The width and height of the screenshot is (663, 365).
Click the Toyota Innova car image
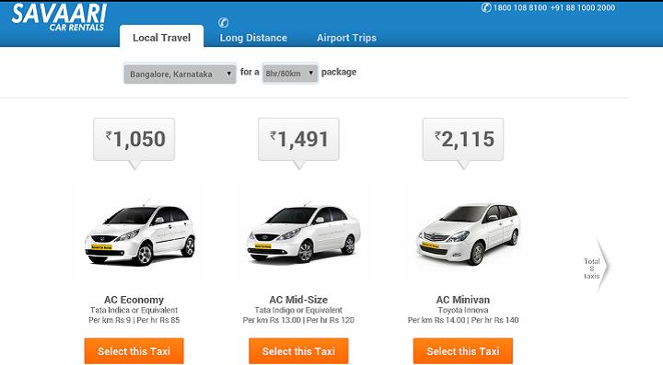pyautogui.click(x=469, y=232)
